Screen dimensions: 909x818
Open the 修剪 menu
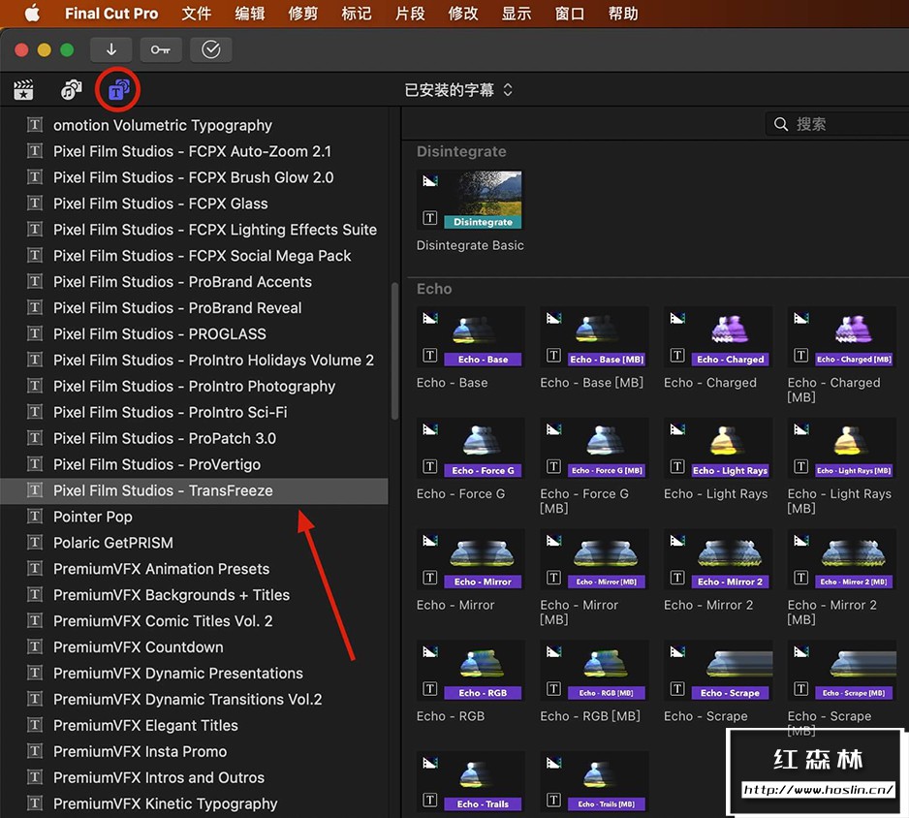click(x=303, y=13)
